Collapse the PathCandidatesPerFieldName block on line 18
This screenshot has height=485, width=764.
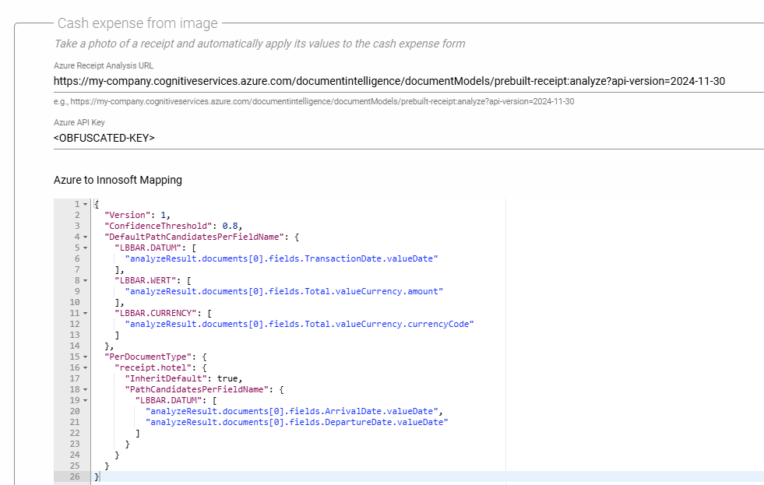click(x=85, y=389)
